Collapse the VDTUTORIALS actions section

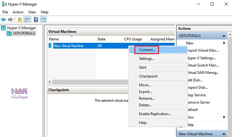point(224,36)
